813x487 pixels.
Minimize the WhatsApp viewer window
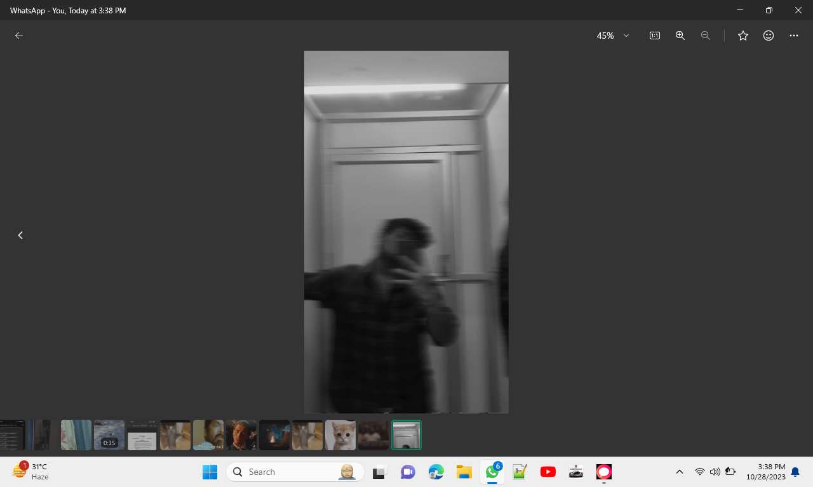(x=740, y=10)
